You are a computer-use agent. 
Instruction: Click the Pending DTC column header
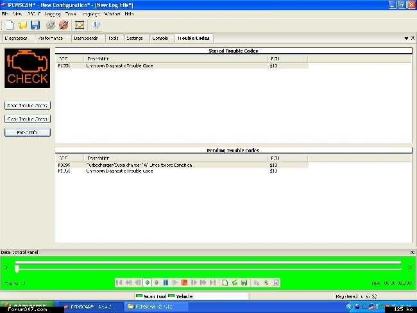(x=70, y=158)
